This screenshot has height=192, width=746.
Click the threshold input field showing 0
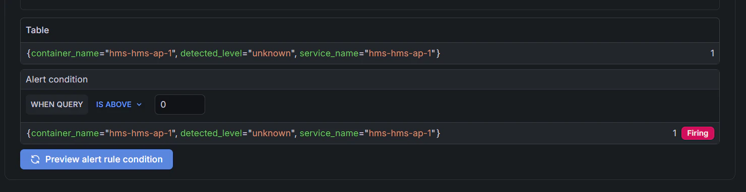pos(180,105)
